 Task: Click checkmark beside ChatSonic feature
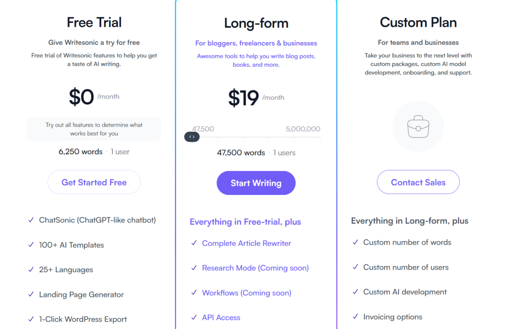(x=31, y=220)
